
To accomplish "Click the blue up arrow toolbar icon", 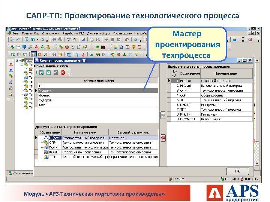I will click(x=77, y=55).
